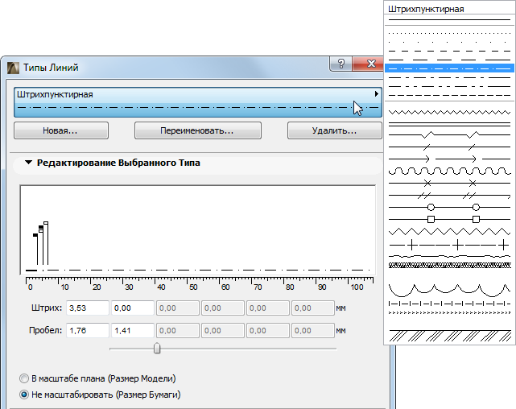Screen dimensions: 516x409
Task: Select the highlighted dash-dot line entry
Action: [x=450, y=68]
